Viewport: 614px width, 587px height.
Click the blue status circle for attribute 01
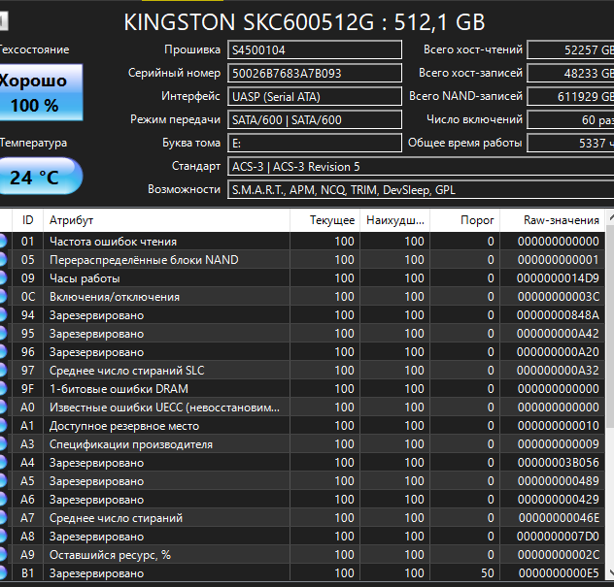point(3,242)
